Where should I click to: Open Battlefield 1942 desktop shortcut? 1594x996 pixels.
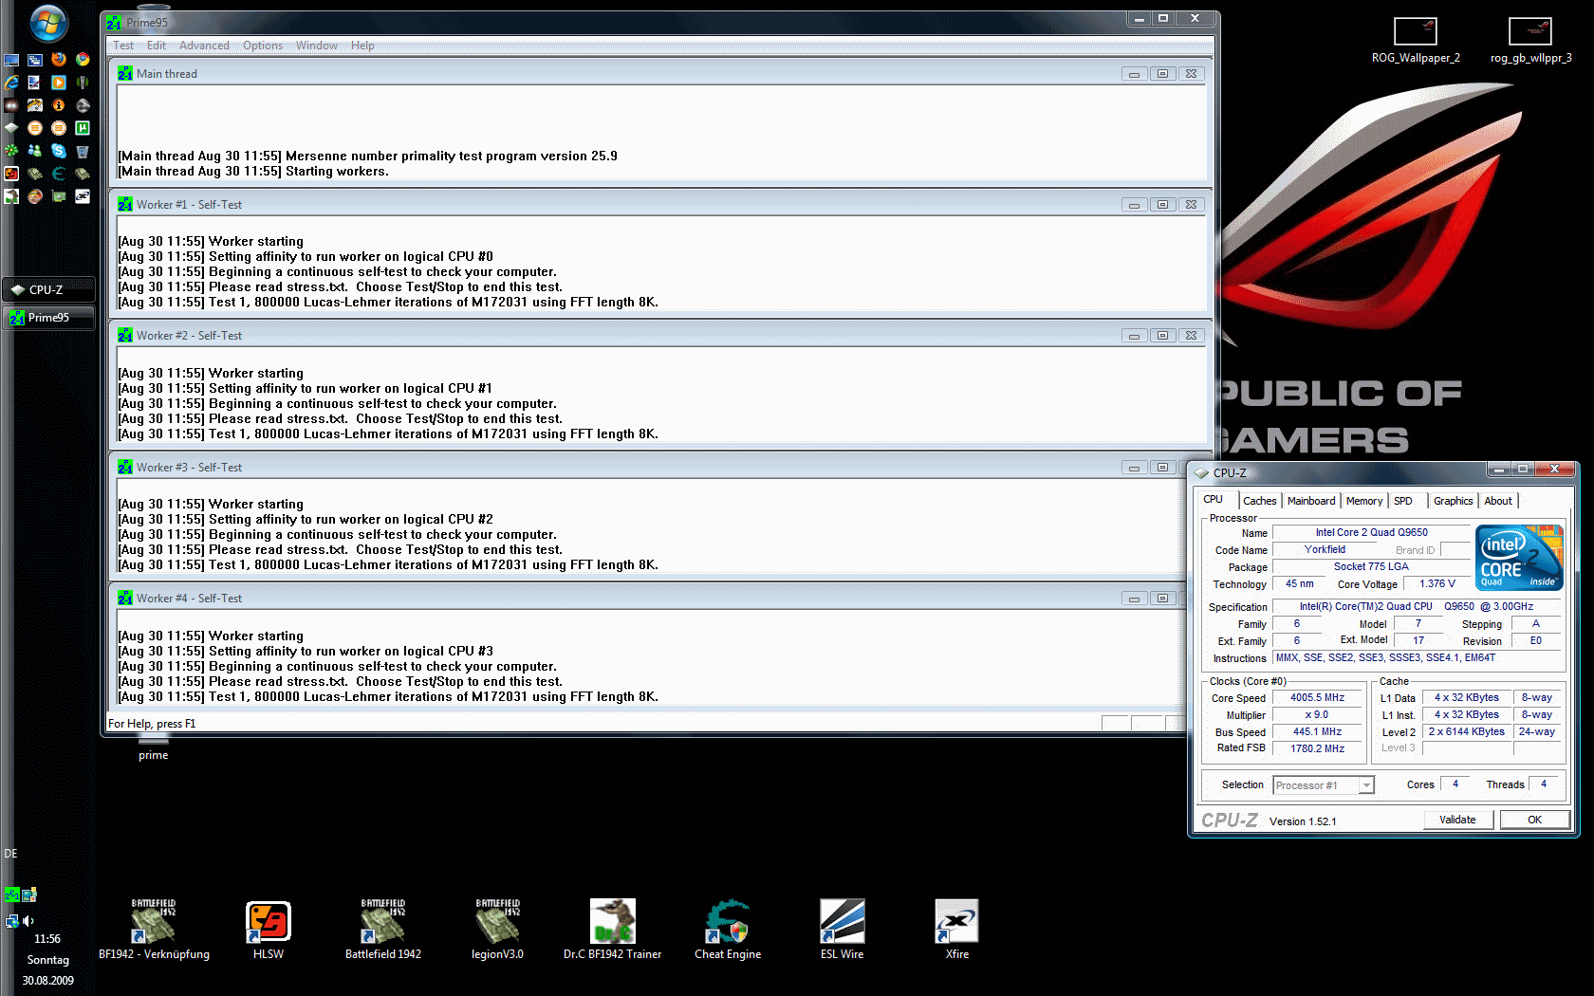383,930
